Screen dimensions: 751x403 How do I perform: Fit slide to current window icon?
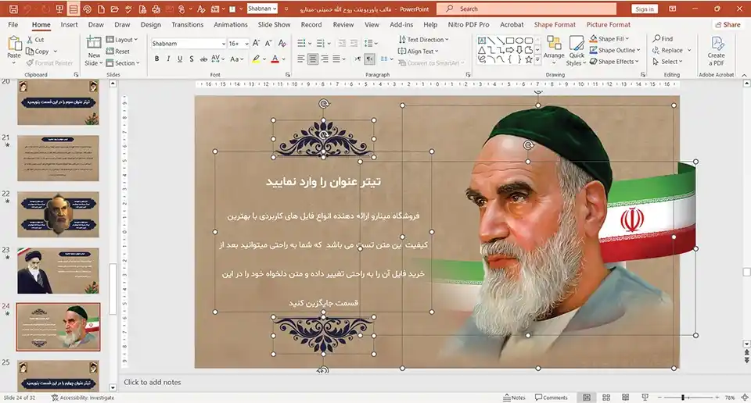coord(745,398)
